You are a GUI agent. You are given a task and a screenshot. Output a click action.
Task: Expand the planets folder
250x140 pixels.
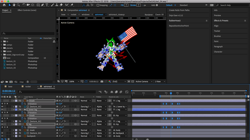point(1,48)
